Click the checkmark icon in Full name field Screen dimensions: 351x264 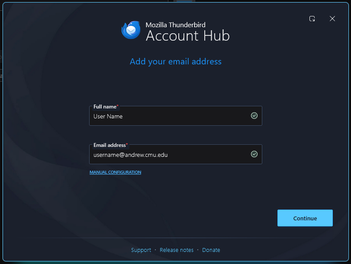click(254, 115)
